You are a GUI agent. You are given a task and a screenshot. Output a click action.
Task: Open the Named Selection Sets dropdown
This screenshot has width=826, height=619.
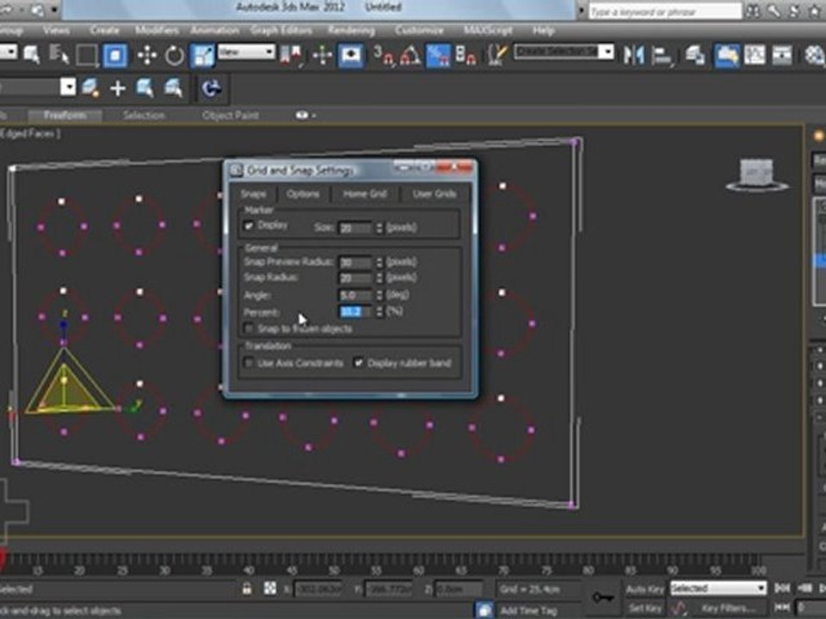pyautogui.click(x=607, y=52)
